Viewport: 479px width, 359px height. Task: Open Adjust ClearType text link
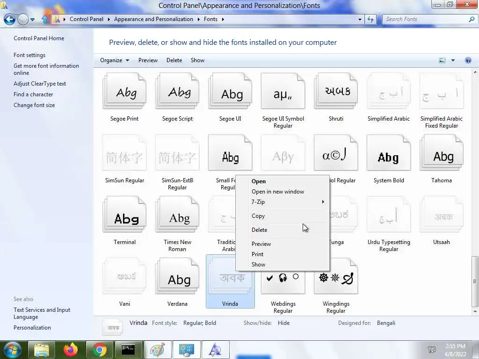coord(40,84)
